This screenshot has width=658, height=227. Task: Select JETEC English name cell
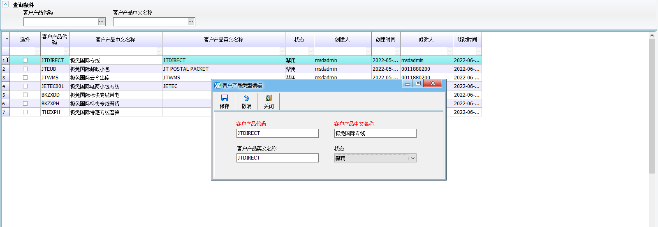pyautogui.click(x=187, y=86)
